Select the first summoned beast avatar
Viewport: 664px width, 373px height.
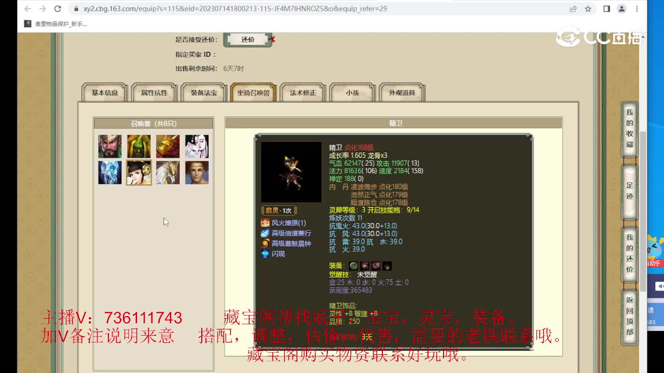pos(109,146)
